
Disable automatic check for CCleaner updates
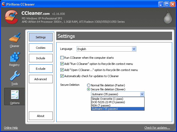tap(62, 76)
